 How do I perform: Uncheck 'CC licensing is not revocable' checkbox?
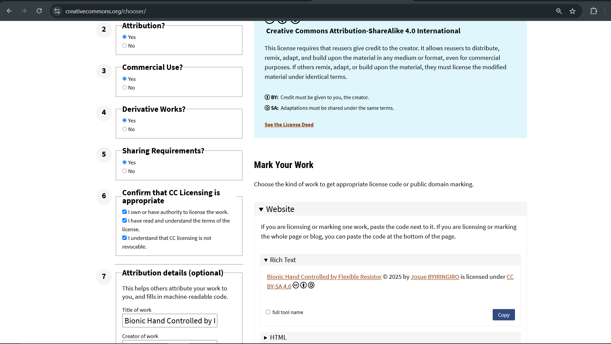(x=124, y=238)
